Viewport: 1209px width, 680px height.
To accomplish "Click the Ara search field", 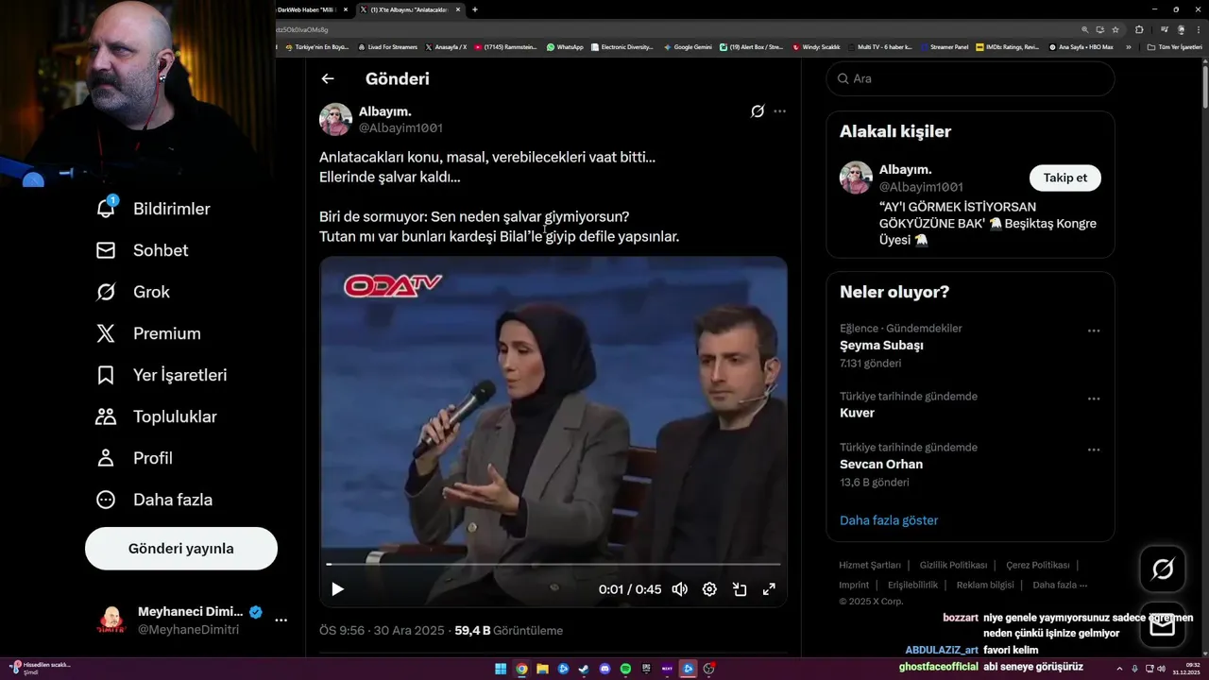I will (x=970, y=78).
